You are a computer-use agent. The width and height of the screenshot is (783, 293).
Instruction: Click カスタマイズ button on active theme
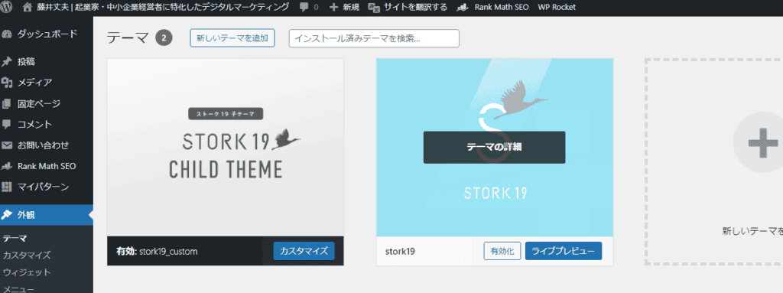(x=304, y=251)
